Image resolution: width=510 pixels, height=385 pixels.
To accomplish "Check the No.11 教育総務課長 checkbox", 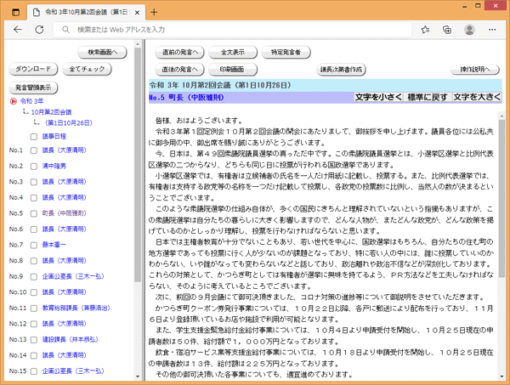I will 34,309.
